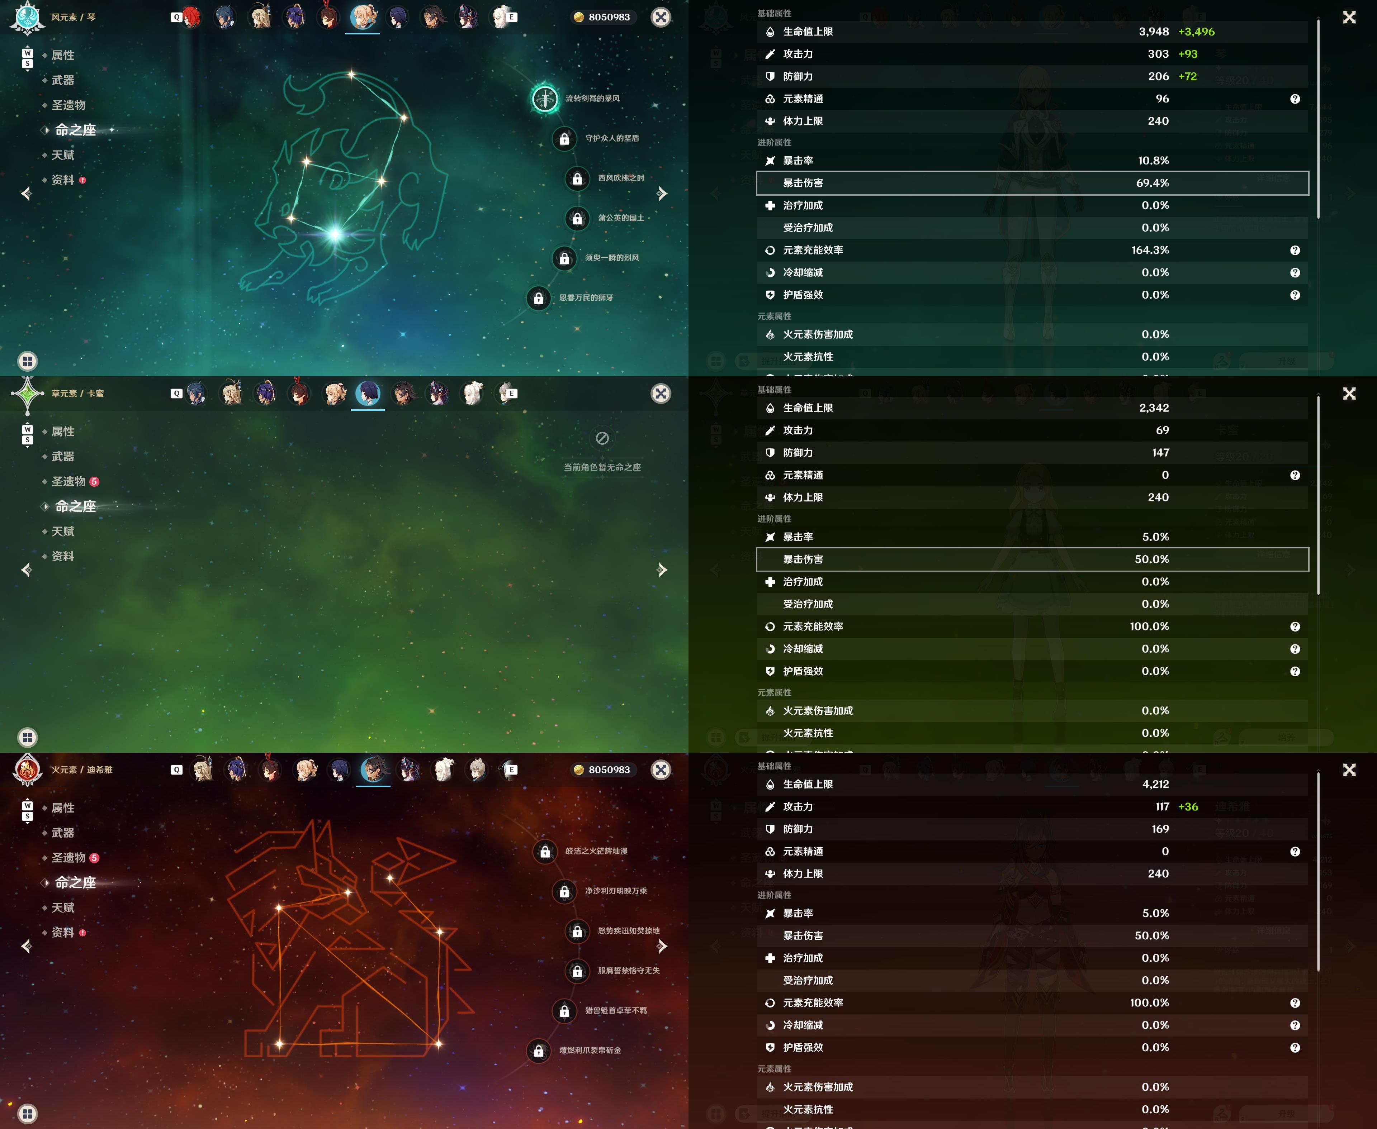The height and width of the screenshot is (1129, 1377).
Task: Select the locked 皎洁之火铓辉灿漫 constellation node
Action: tap(545, 851)
